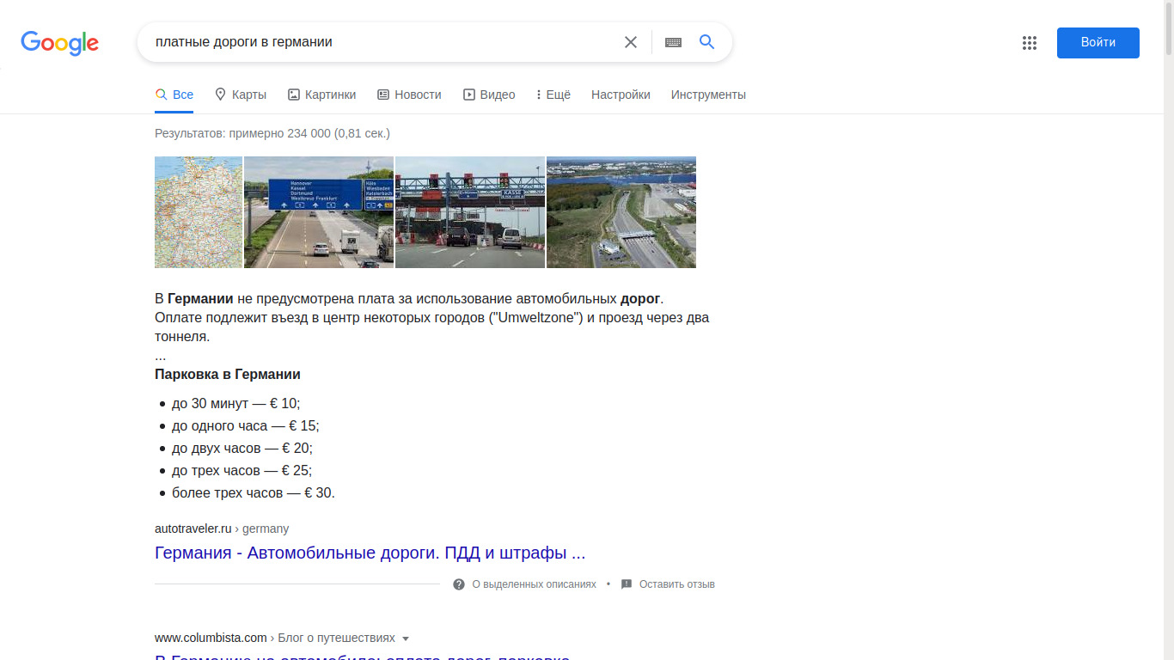The height and width of the screenshot is (660, 1174).
Task: Click the Germany map thumbnail
Action: (199, 212)
